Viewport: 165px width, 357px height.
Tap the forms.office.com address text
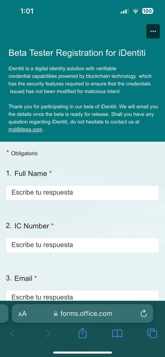pos(86,313)
